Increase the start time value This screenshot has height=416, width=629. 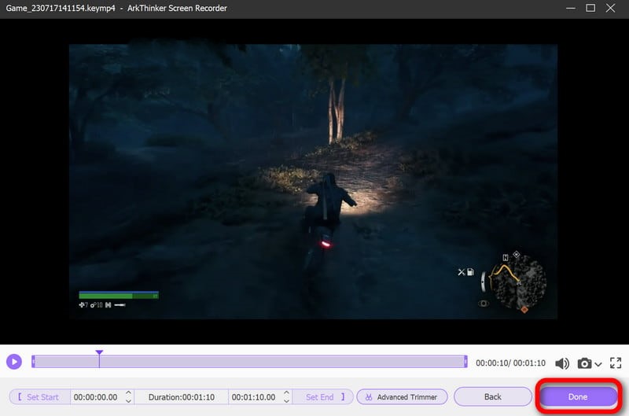(128, 393)
